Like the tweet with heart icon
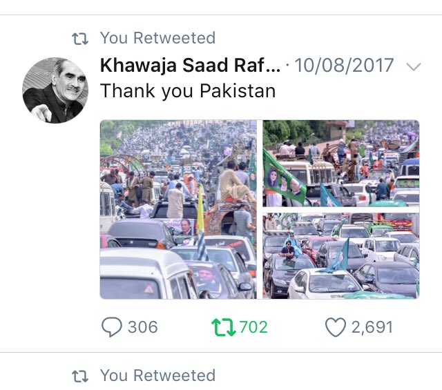 336,327
